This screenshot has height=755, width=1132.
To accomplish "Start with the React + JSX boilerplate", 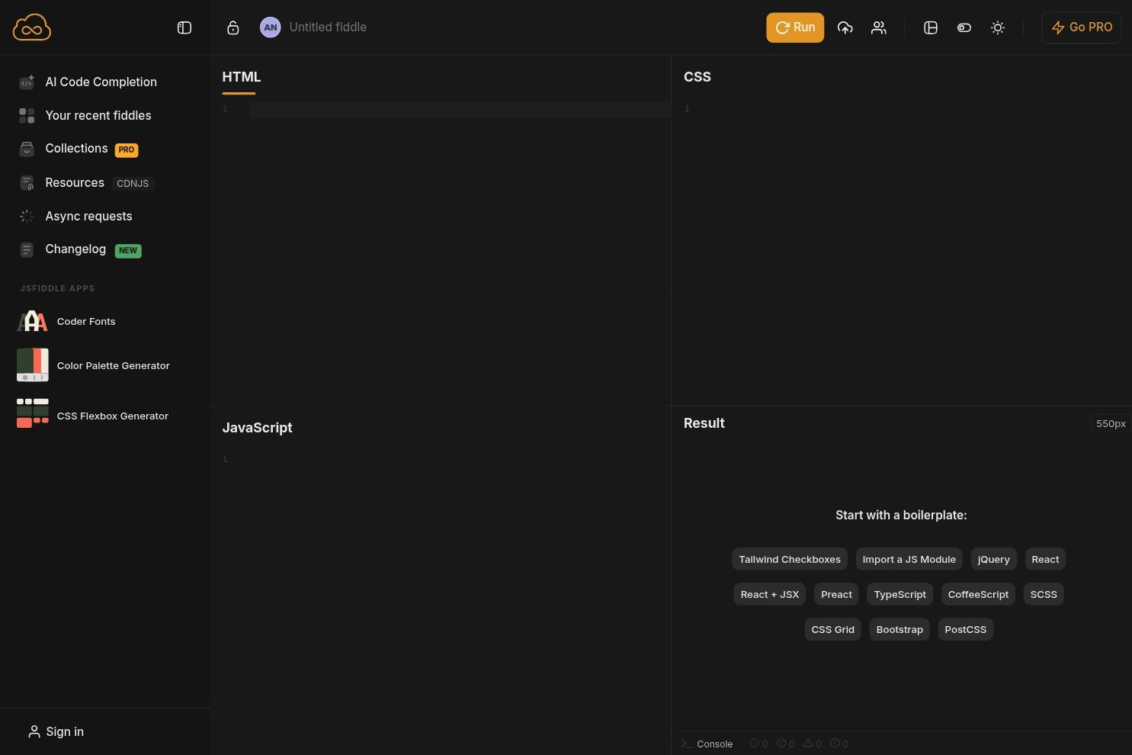I will (770, 594).
